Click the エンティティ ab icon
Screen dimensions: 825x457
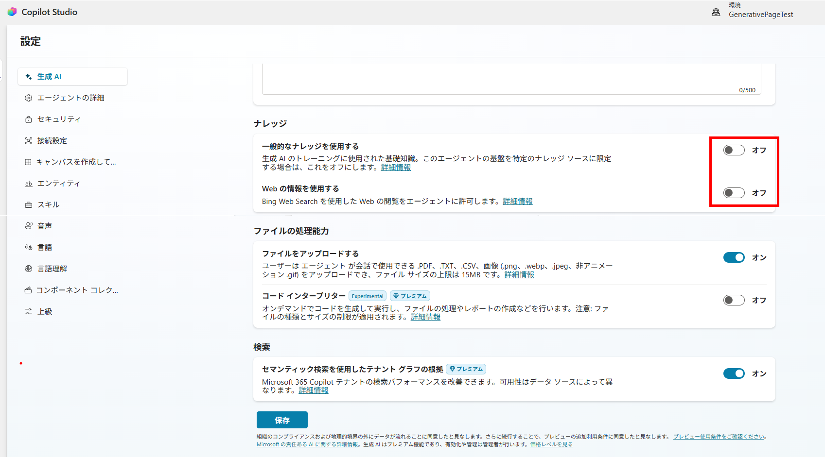click(x=29, y=184)
